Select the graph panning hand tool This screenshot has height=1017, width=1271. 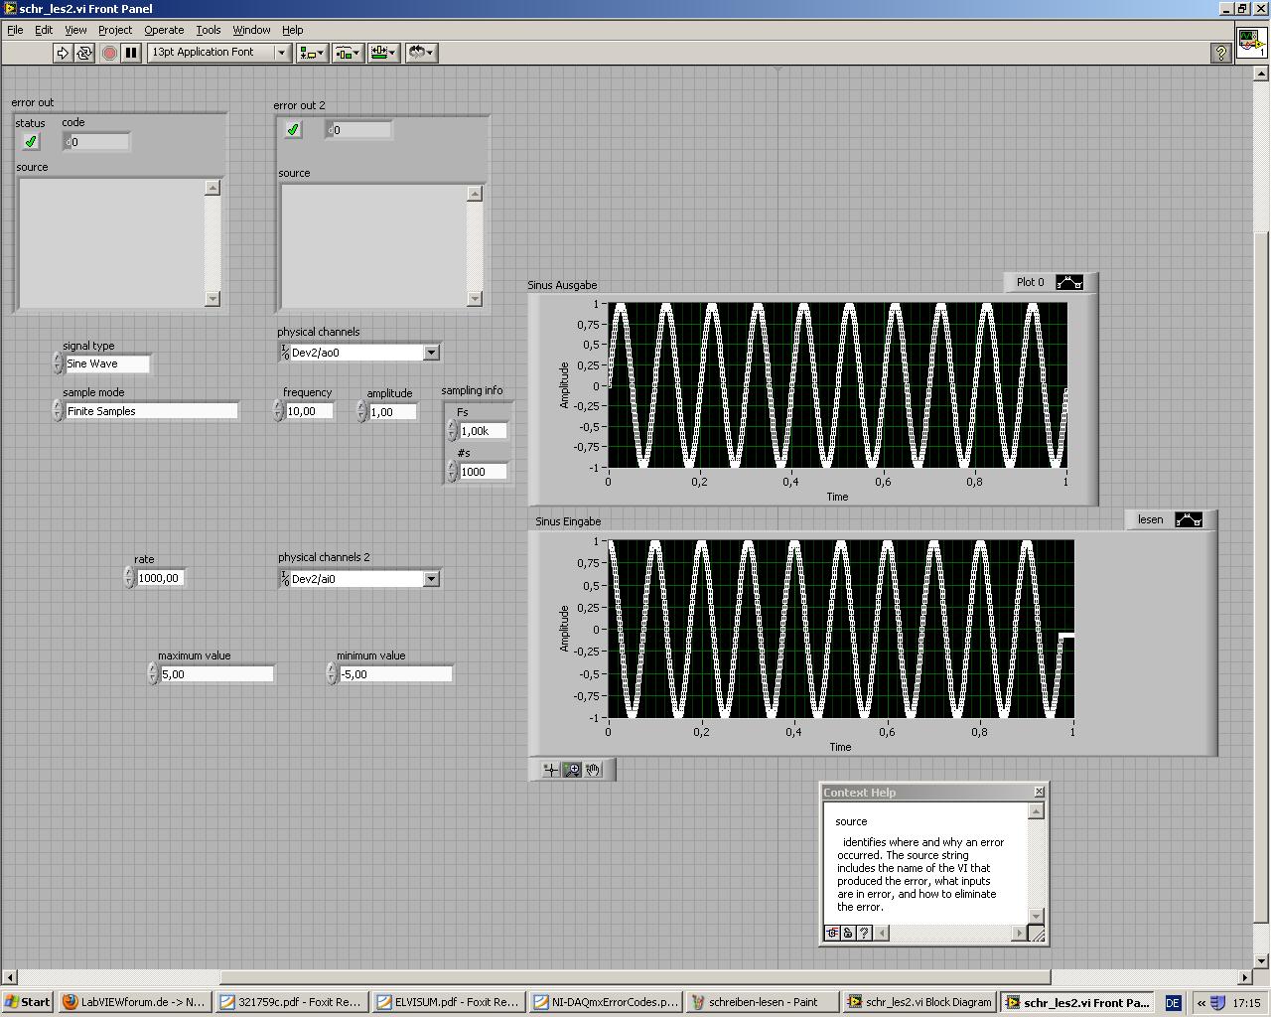click(593, 770)
